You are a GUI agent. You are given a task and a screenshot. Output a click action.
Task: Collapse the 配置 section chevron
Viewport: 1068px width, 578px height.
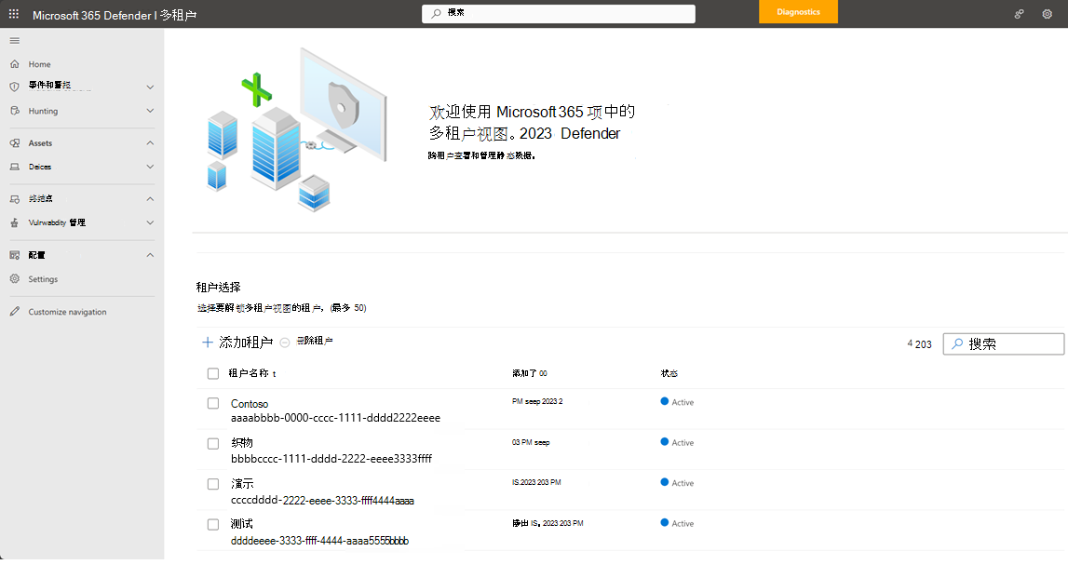[x=151, y=255]
